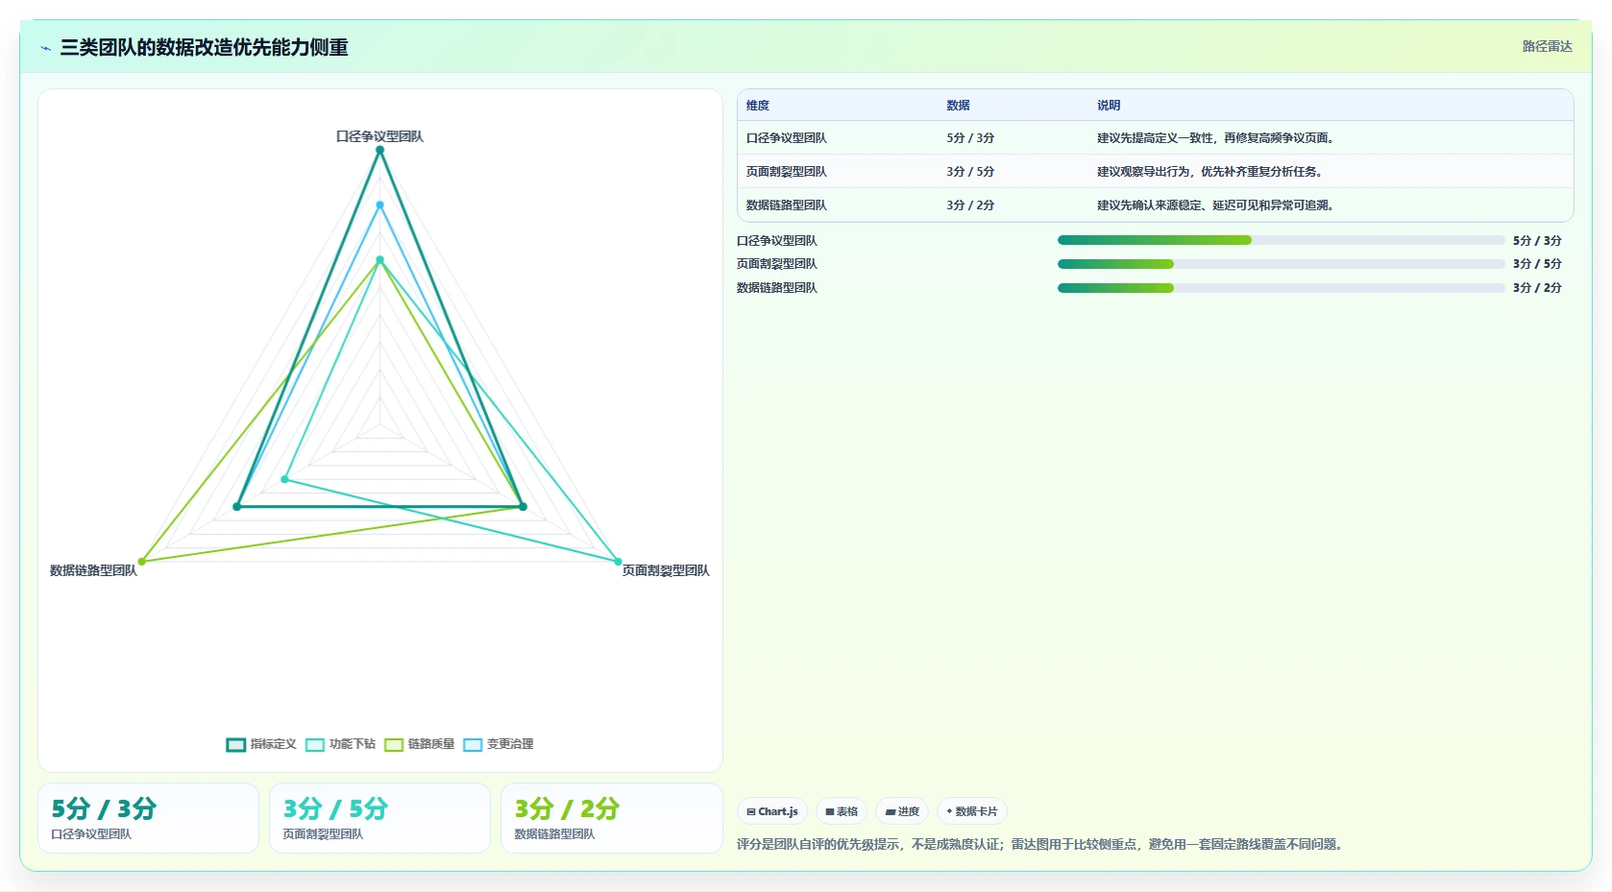Click the footer note starting 评分是团队自评
The image size is (1612, 892).
(x=1042, y=845)
